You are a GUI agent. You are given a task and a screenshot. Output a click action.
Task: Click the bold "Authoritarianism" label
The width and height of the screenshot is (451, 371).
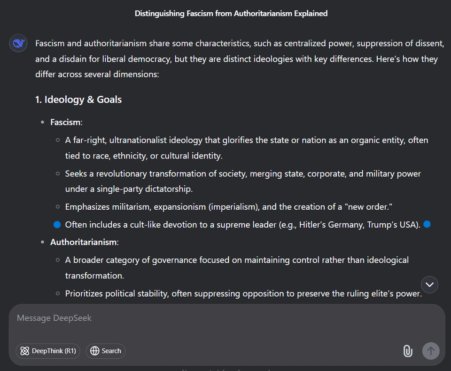83,242
